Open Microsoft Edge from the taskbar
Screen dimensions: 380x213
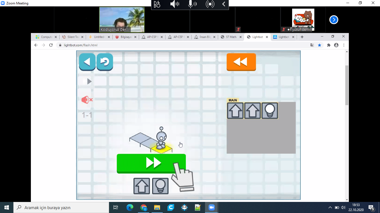point(130,207)
